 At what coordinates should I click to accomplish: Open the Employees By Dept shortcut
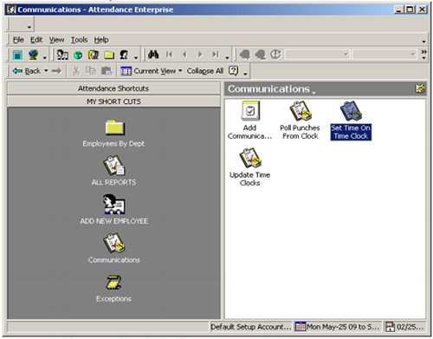(x=113, y=134)
